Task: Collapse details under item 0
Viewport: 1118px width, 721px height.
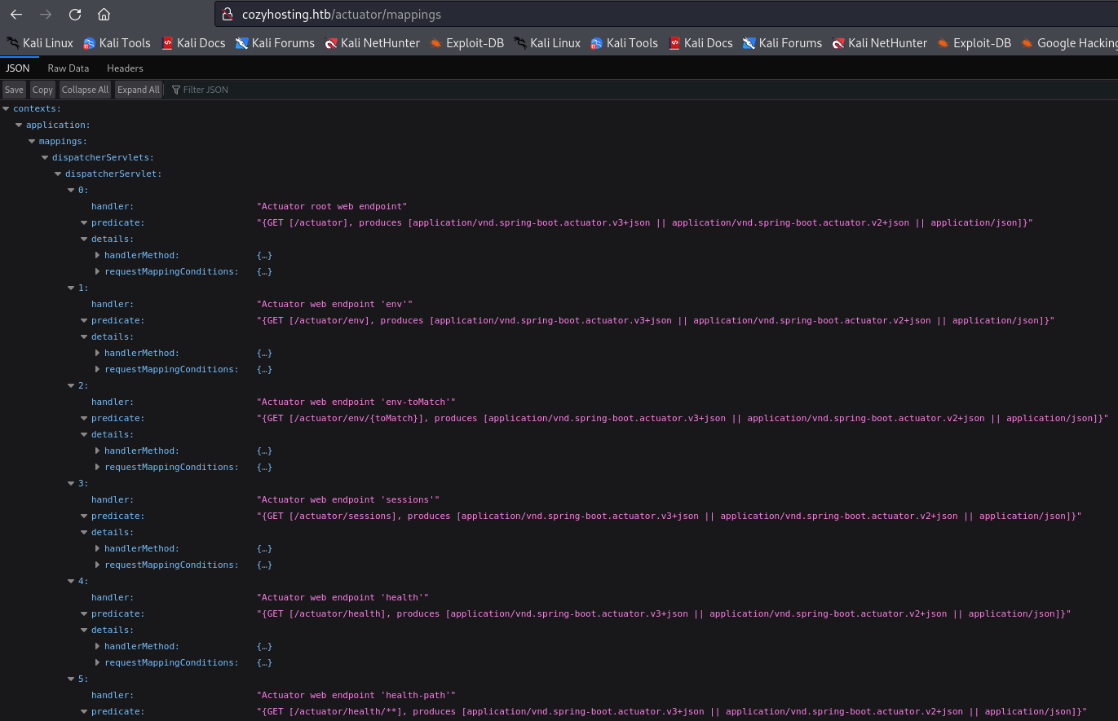Action: (85, 239)
